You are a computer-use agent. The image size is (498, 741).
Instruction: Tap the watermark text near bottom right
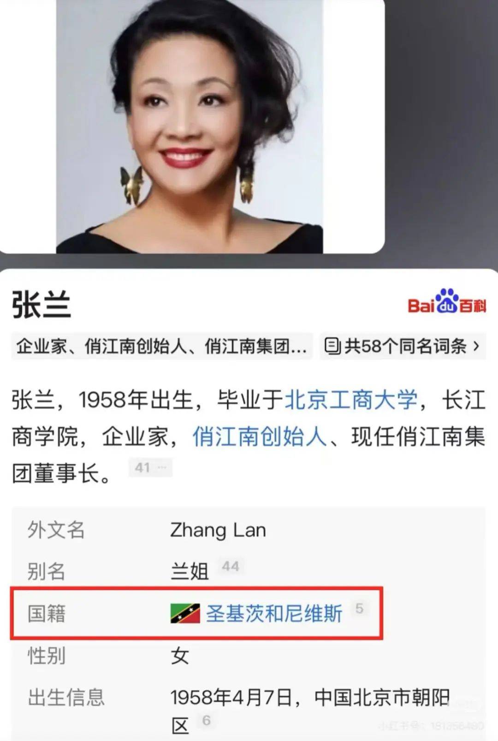[x=431, y=726]
